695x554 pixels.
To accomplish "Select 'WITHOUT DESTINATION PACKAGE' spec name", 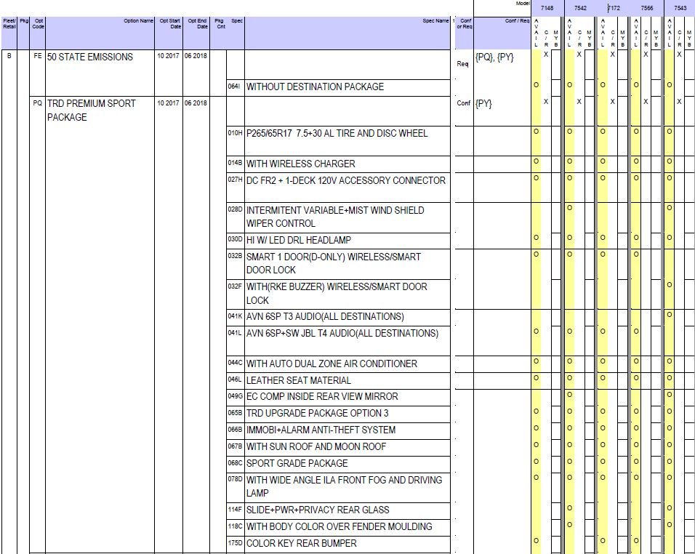I will coord(315,87).
